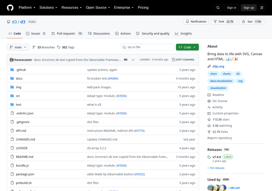Viewport: 272px width, 191px height.
Task: View 302 Tags link
Action: (66, 47)
